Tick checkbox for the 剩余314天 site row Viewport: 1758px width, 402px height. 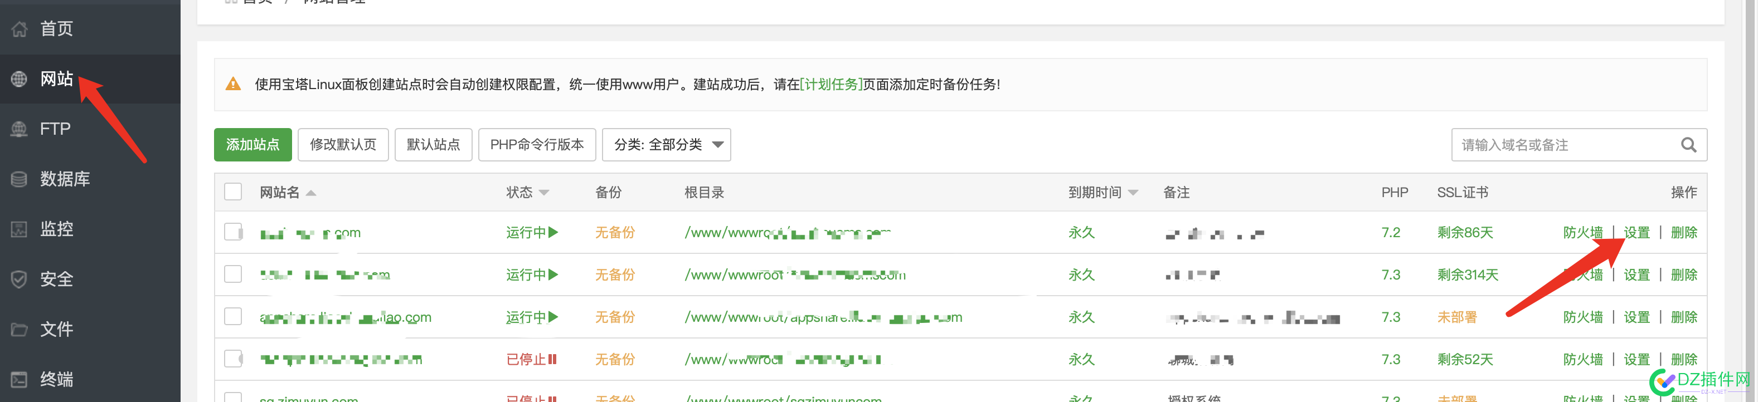pyautogui.click(x=234, y=274)
